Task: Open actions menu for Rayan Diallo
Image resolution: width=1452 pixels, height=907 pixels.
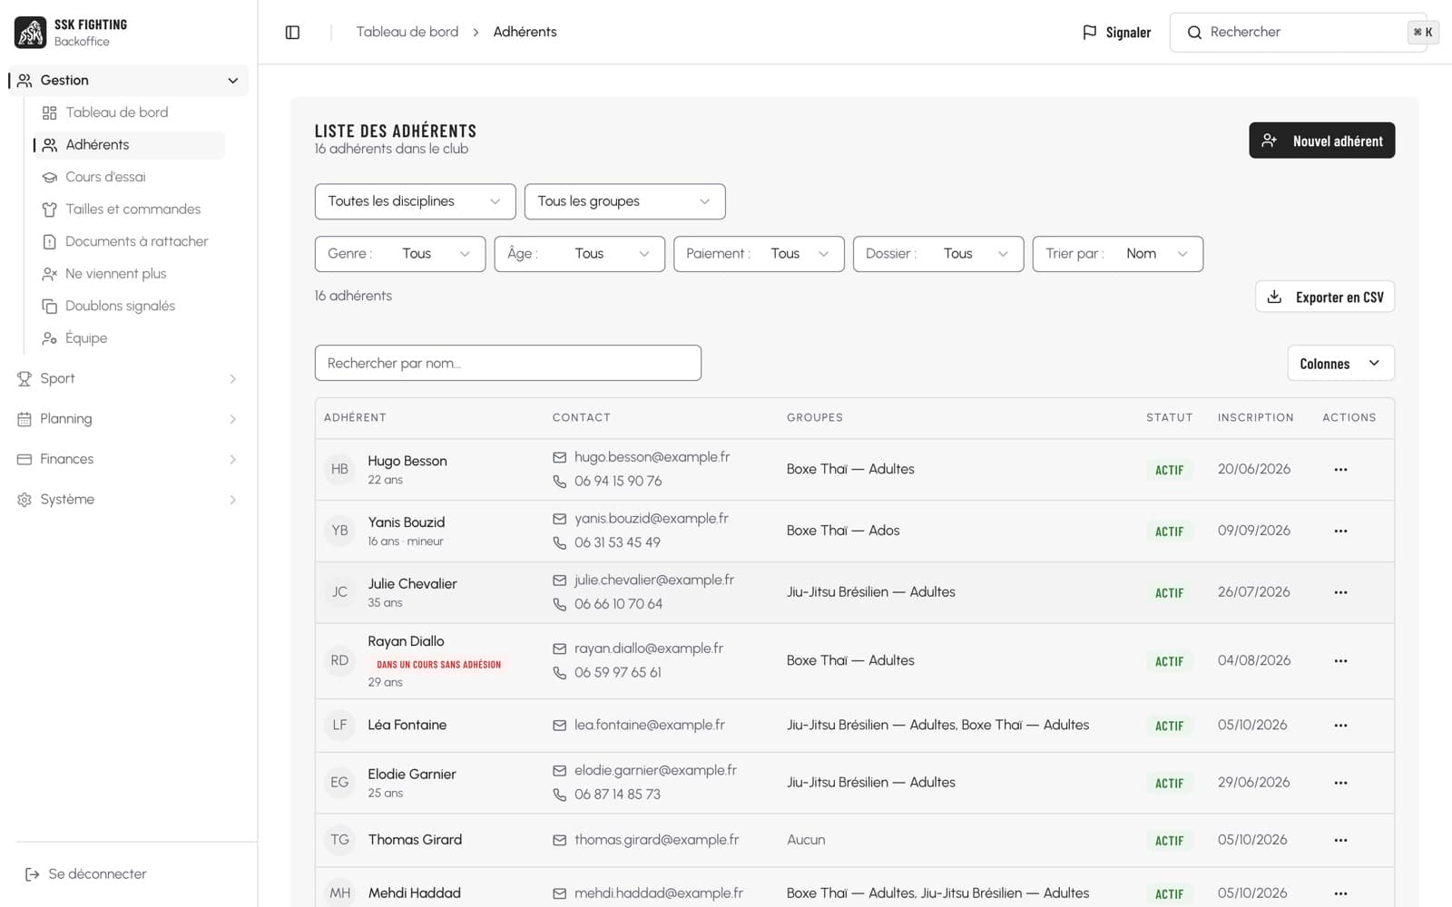Action: pyautogui.click(x=1340, y=661)
